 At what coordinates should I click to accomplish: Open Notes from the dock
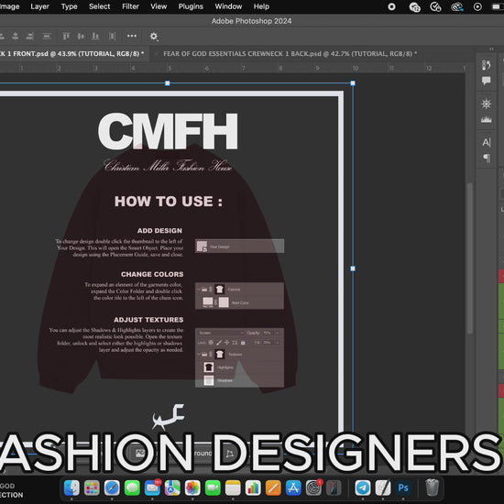(x=233, y=488)
